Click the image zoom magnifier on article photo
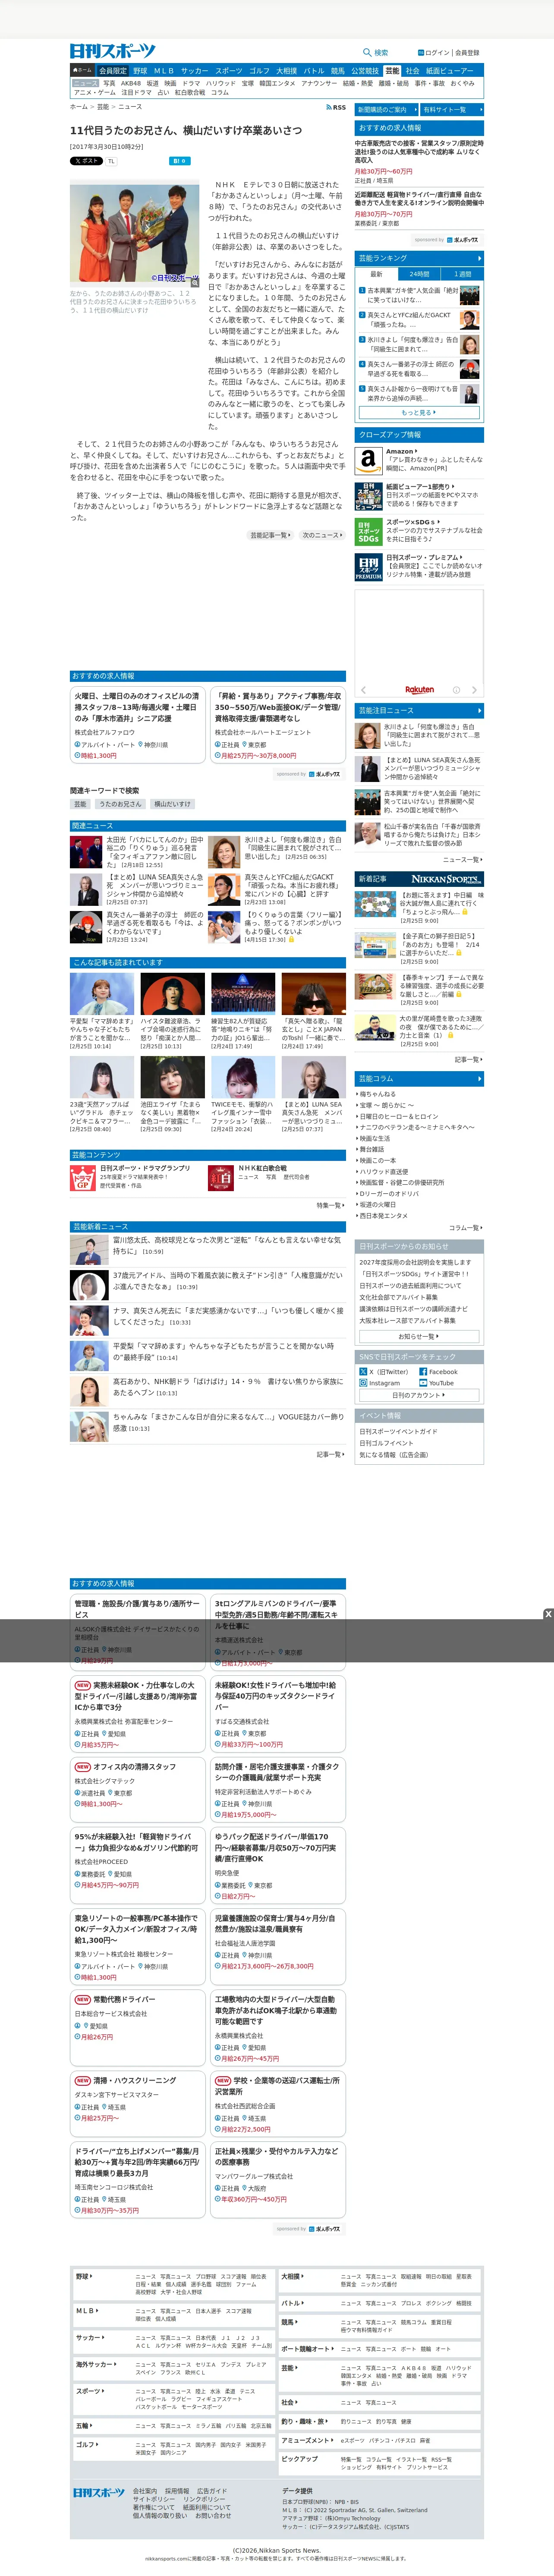 pos(195,283)
